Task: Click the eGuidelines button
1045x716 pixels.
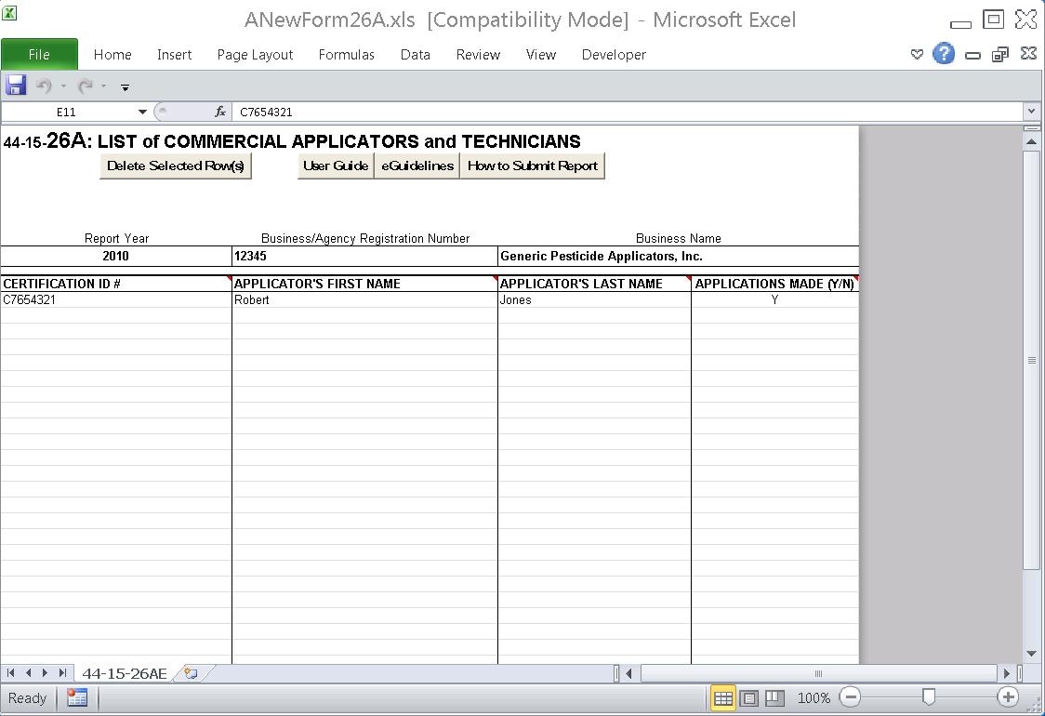Action: pyautogui.click(x=417, y=166)
